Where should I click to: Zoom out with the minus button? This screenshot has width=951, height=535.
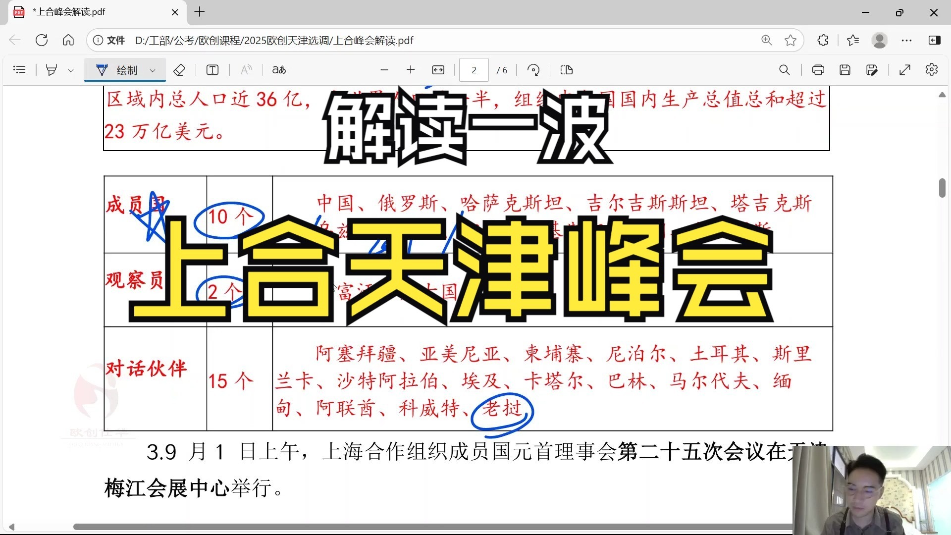(384, 70)
